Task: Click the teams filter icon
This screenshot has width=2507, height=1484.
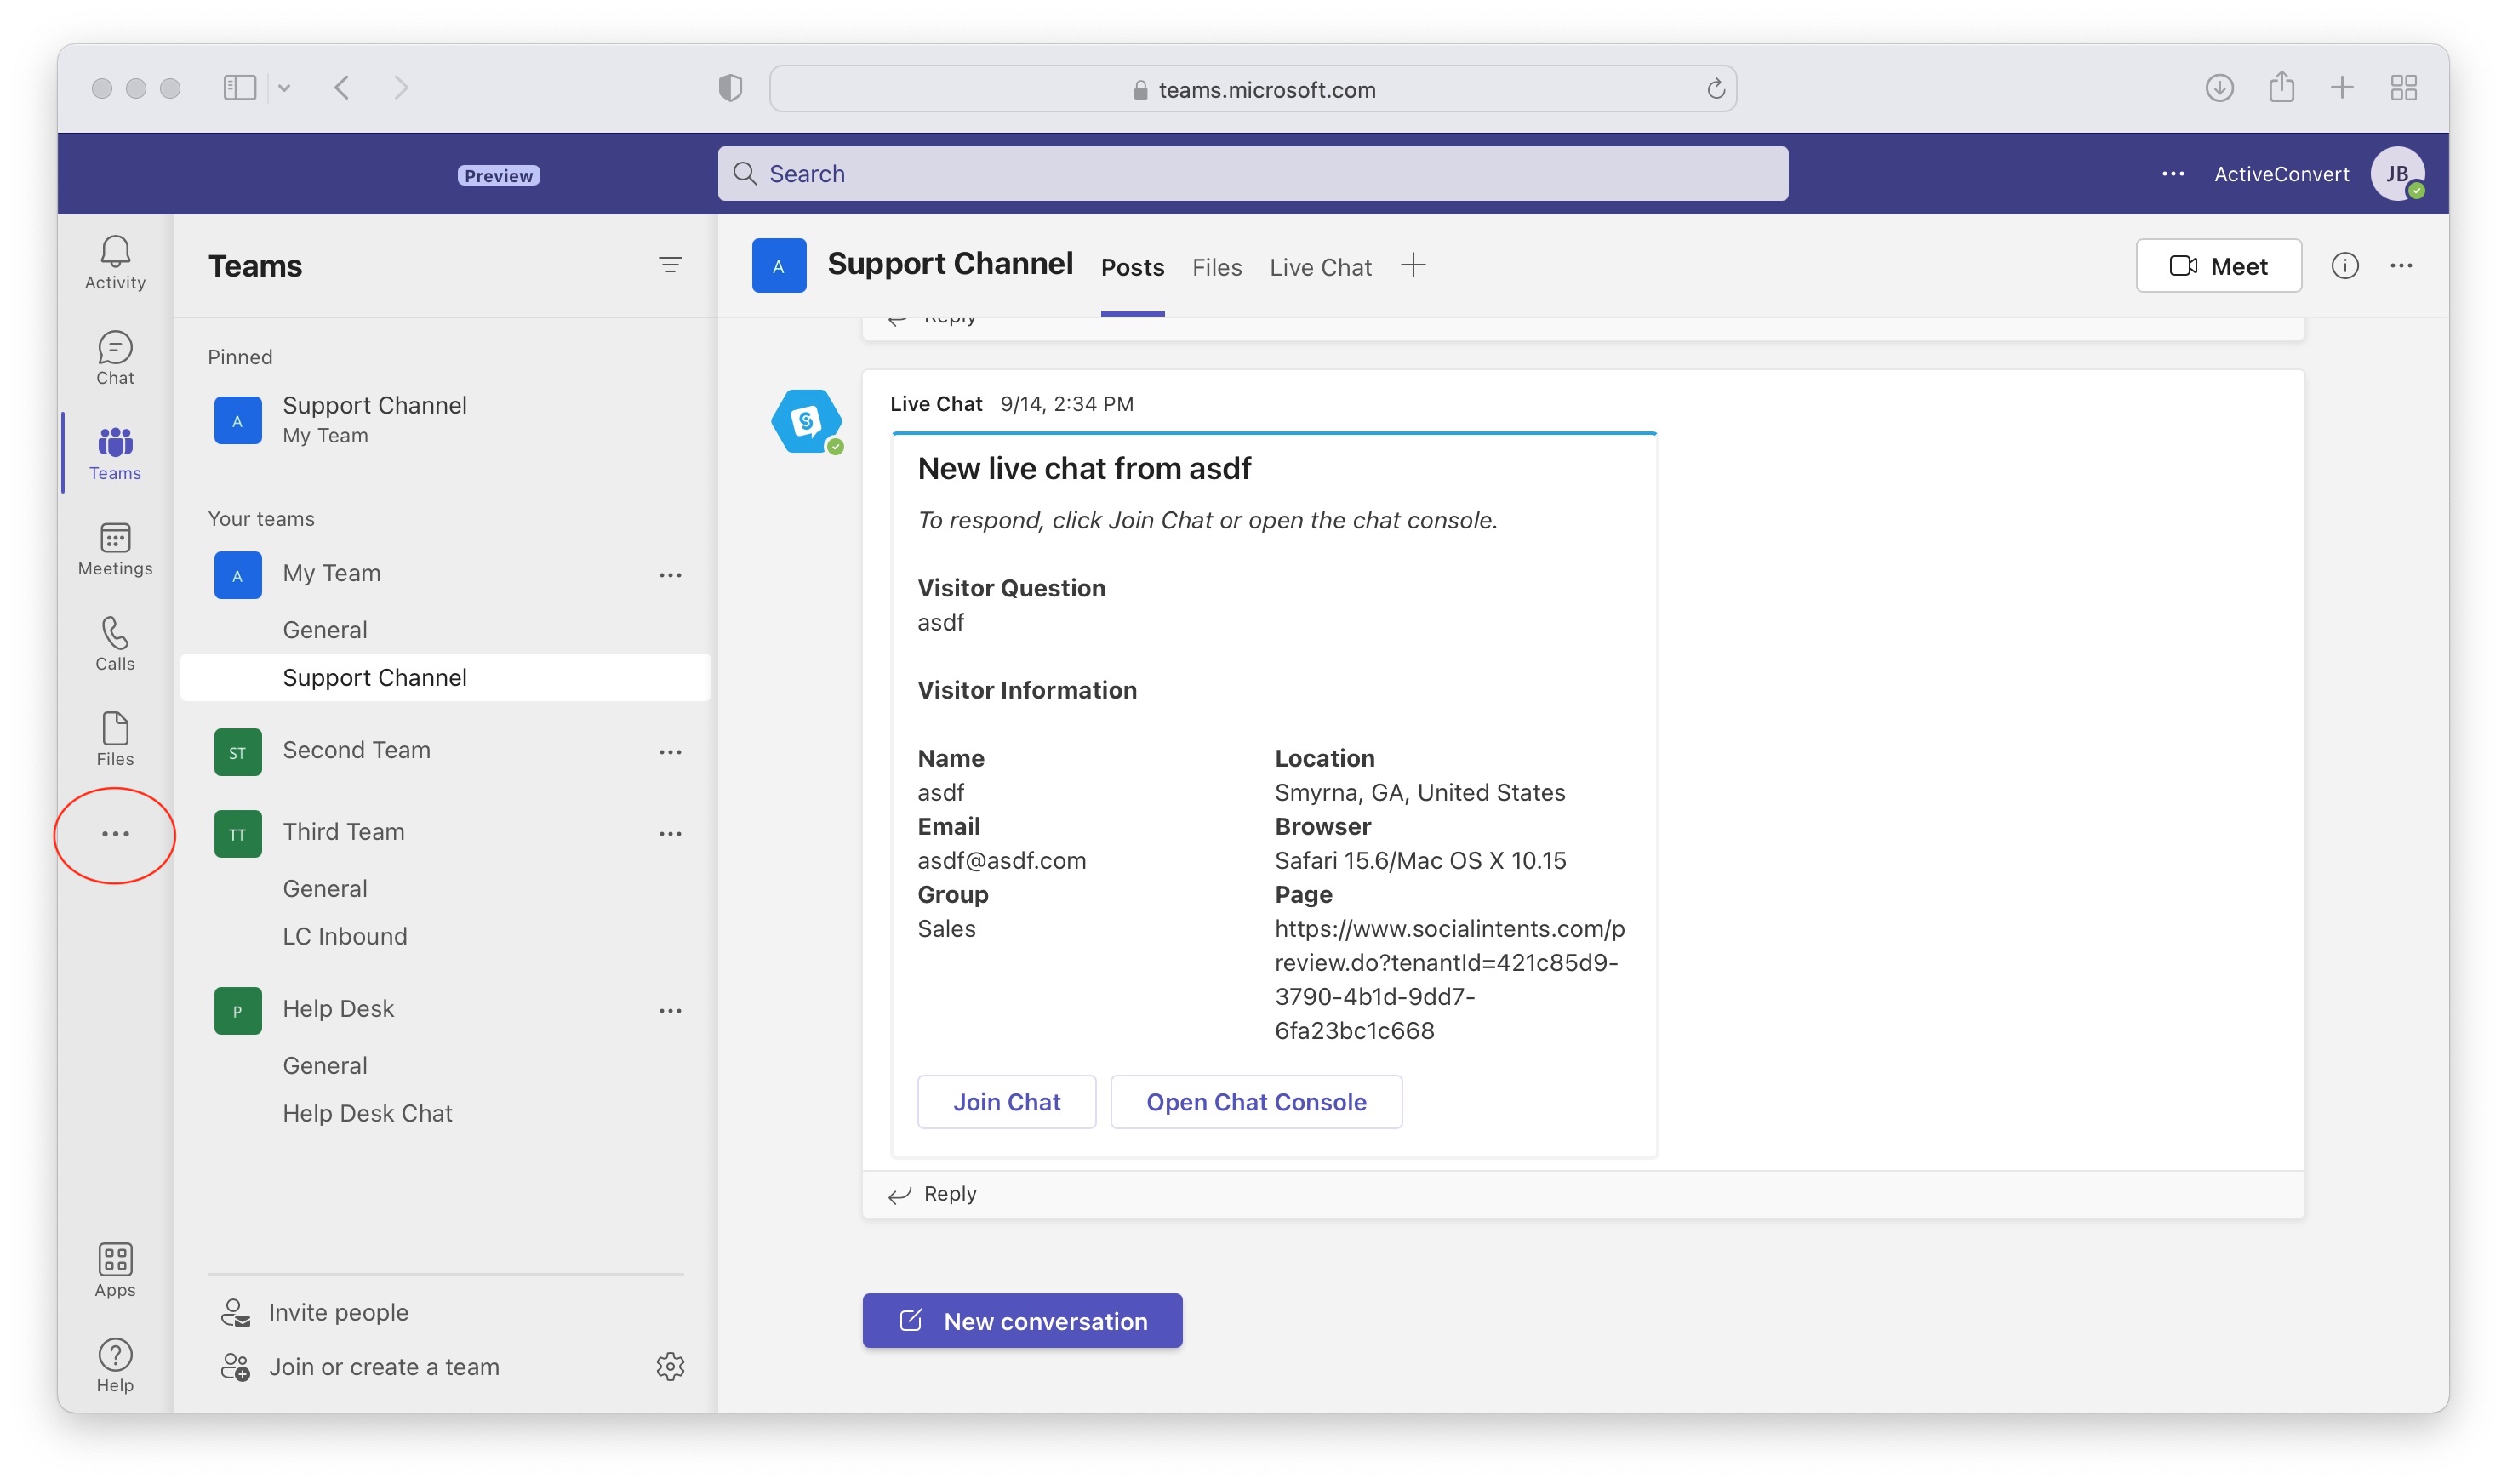Action: pyautogui.click(x=670, y=264)
